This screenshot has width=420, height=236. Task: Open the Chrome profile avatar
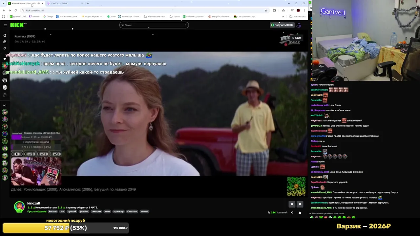pos(298,10)
